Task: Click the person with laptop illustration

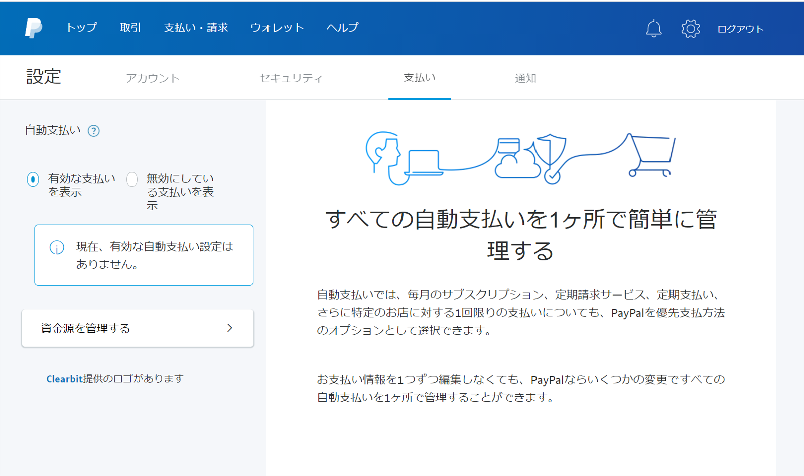Action: (x=401, y=159)
